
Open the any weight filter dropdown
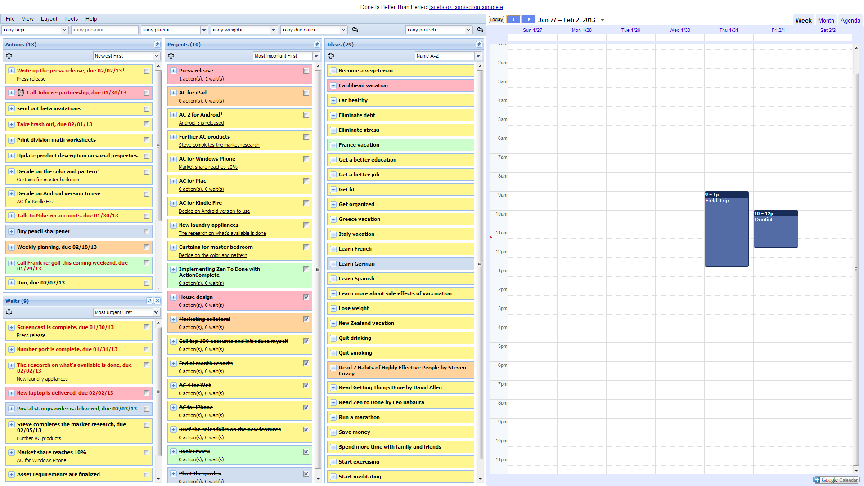(x=274, y=30)
